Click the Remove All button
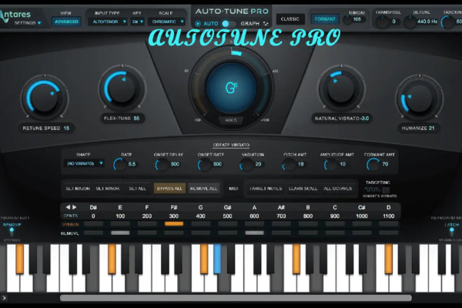The height and width of the screenshot is (308, 462). pyautogui.click(x=203, y=189)
